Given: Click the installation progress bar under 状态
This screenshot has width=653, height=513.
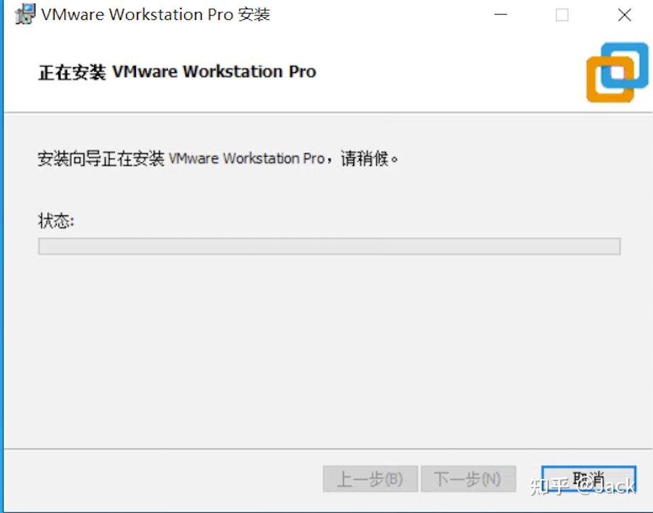Looking at the screenshot, I should (329, 247).
